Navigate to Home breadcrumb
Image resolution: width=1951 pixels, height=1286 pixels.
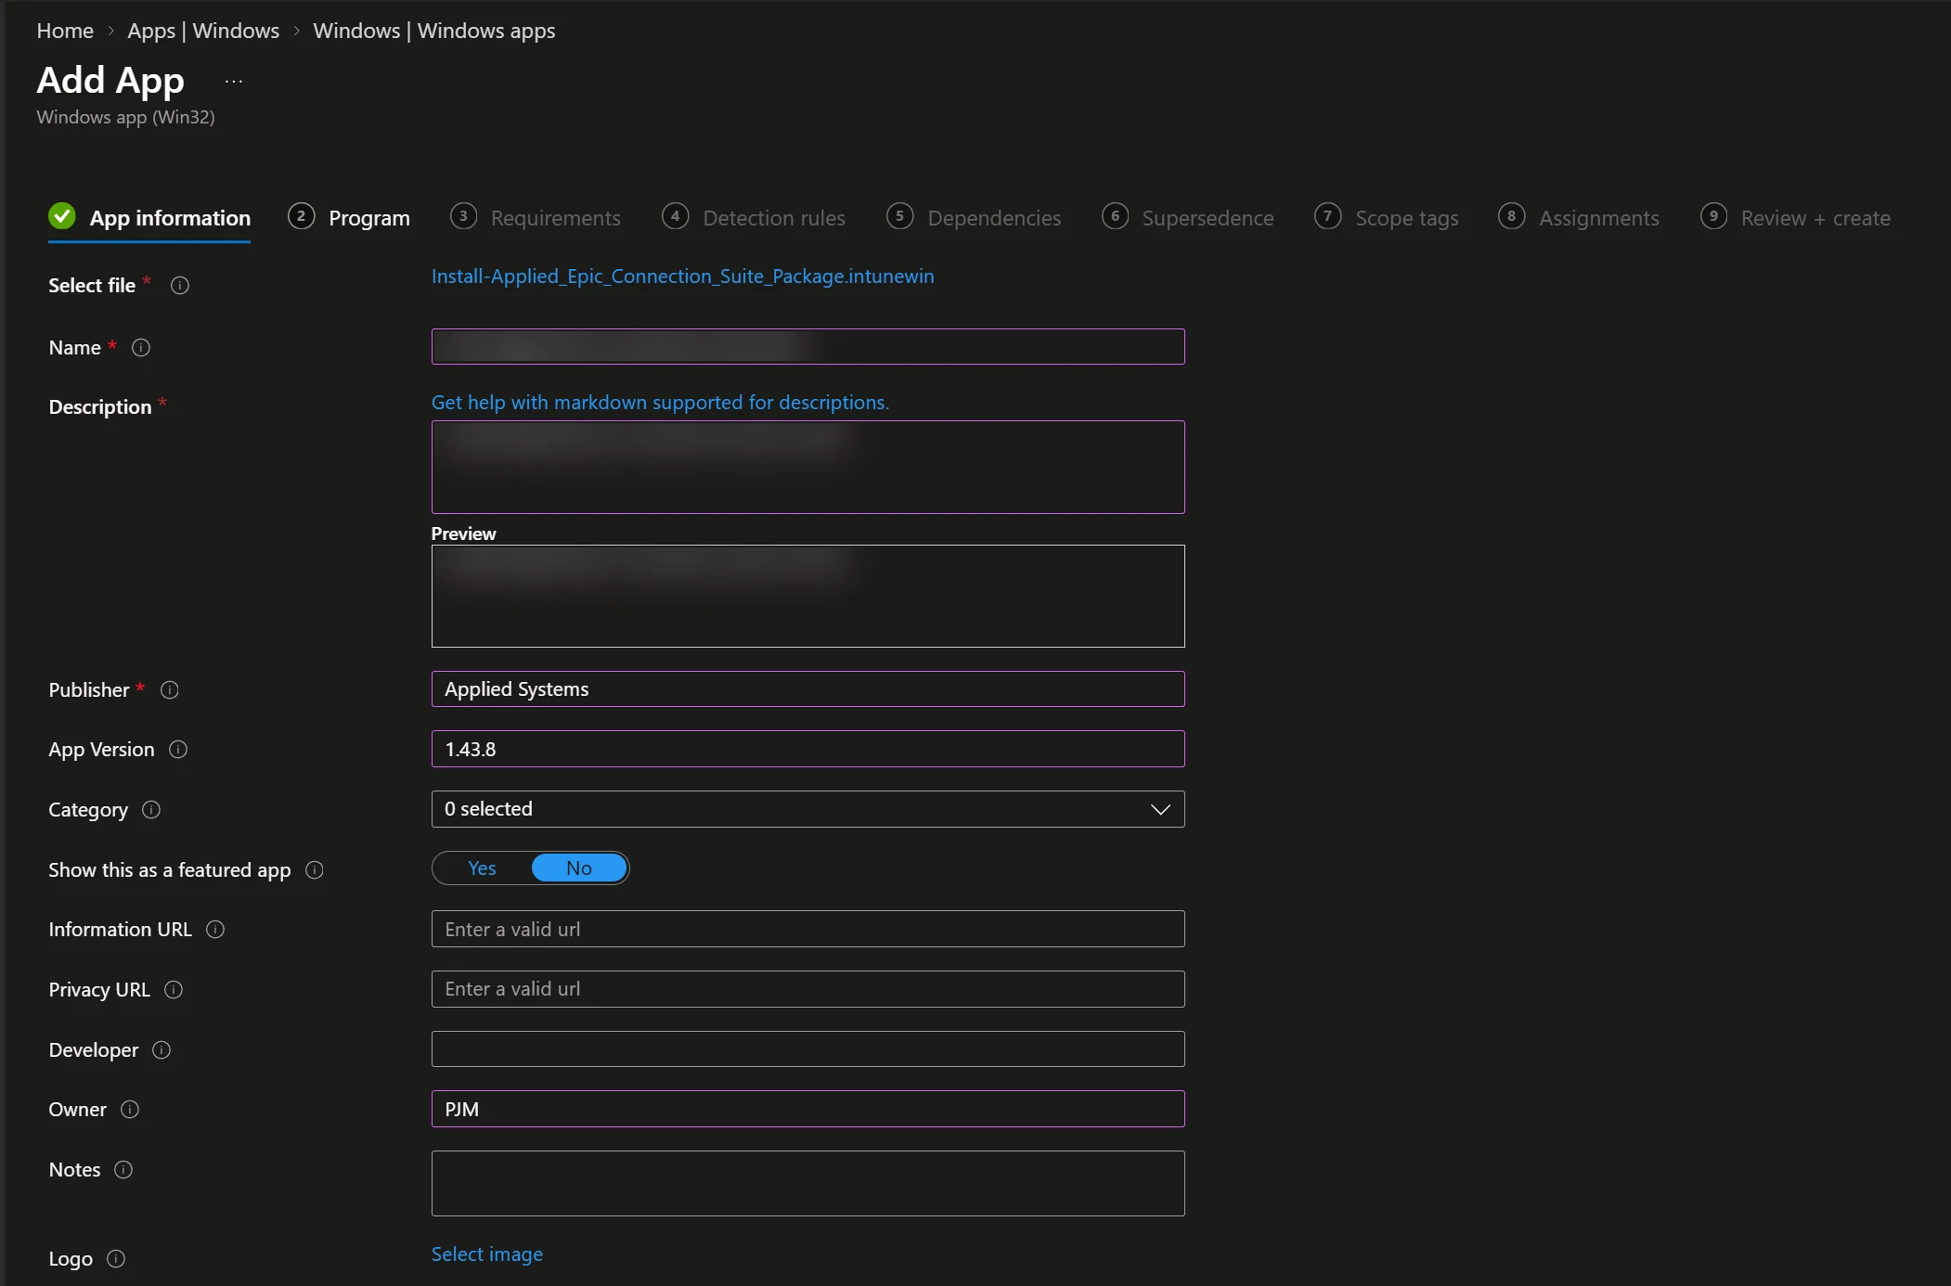tap(65, 31)
